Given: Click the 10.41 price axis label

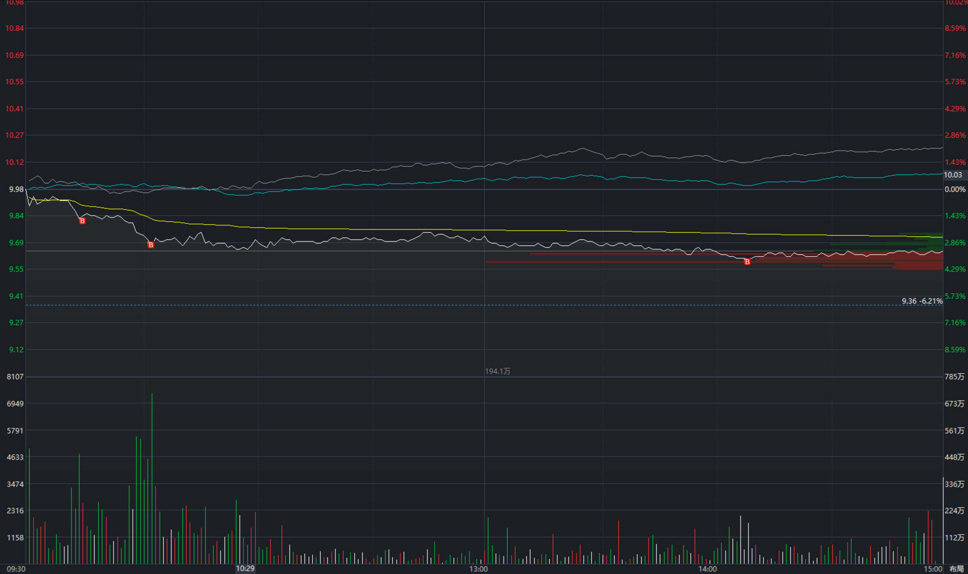Looking at the screenshot, I should [14, 109].
